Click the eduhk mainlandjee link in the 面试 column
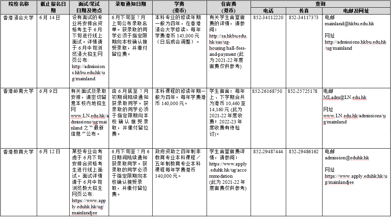This screenshot has width=391, height=217. [88, 207]
